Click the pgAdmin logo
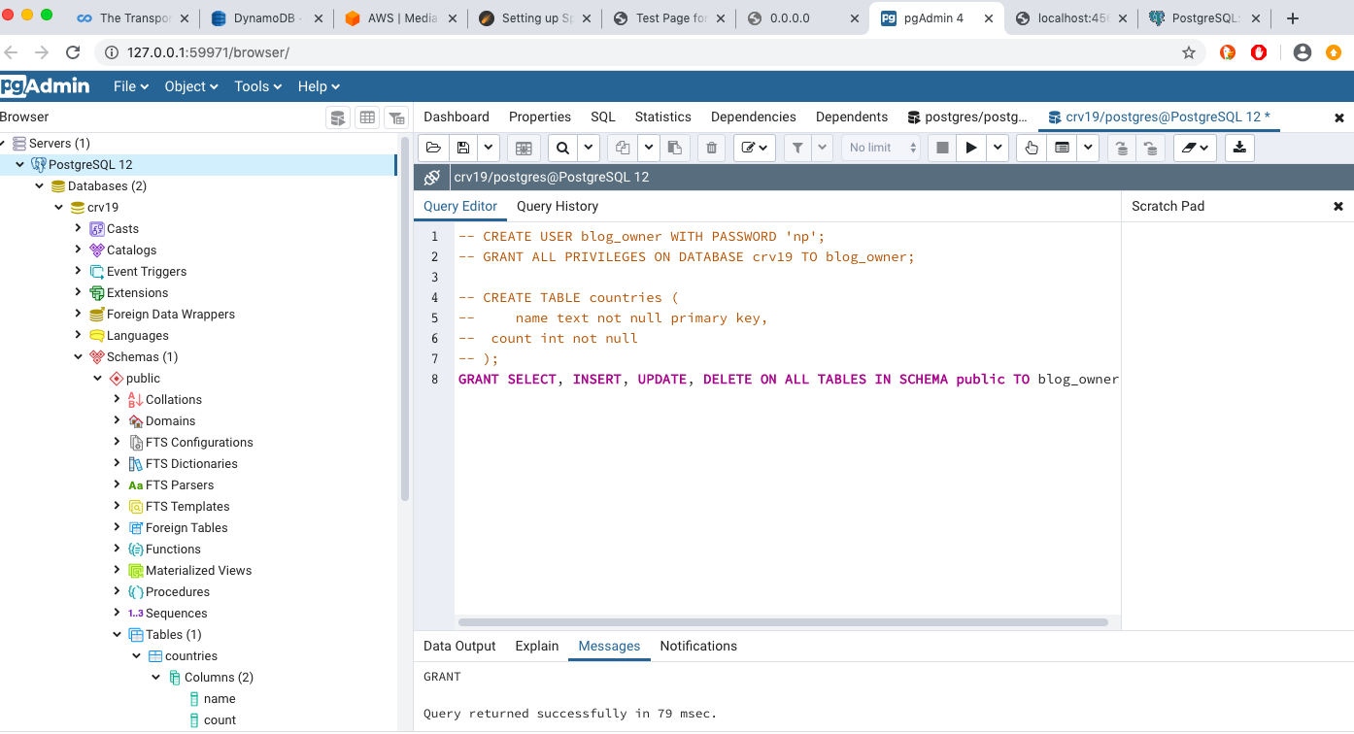The width and height of the screenshot is (1354, 734). [x=45, y=86]
